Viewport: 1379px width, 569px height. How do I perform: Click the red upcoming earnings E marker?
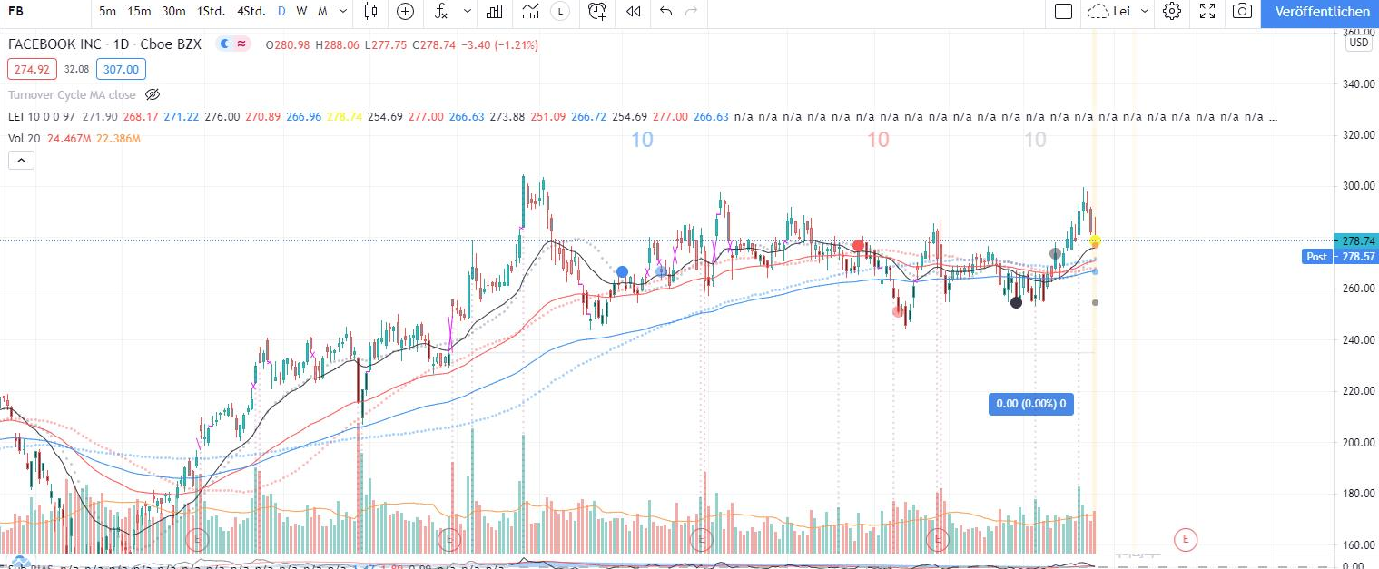click(1185, 539)
